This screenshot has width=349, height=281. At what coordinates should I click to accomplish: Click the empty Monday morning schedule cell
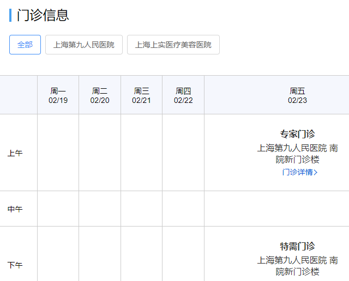click(x=58, y=153)
